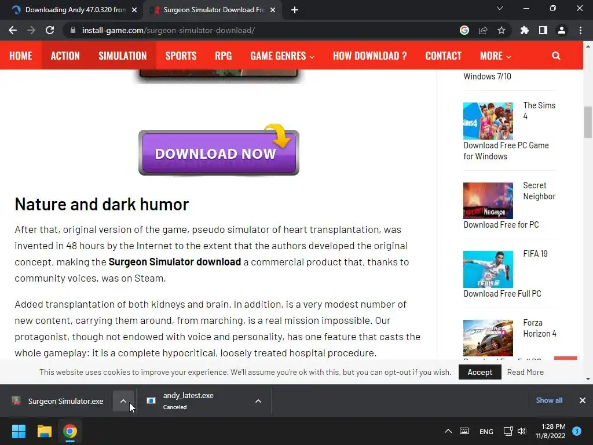The width and height of the screenshot is (593, 445).
Task: Open The Sims 4 thumbnail
Action: (488, 121)
